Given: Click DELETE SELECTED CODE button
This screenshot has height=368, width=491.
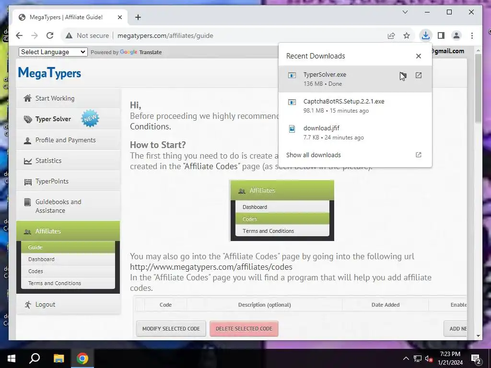Looking at the screenshot, I should coord(244,329).
